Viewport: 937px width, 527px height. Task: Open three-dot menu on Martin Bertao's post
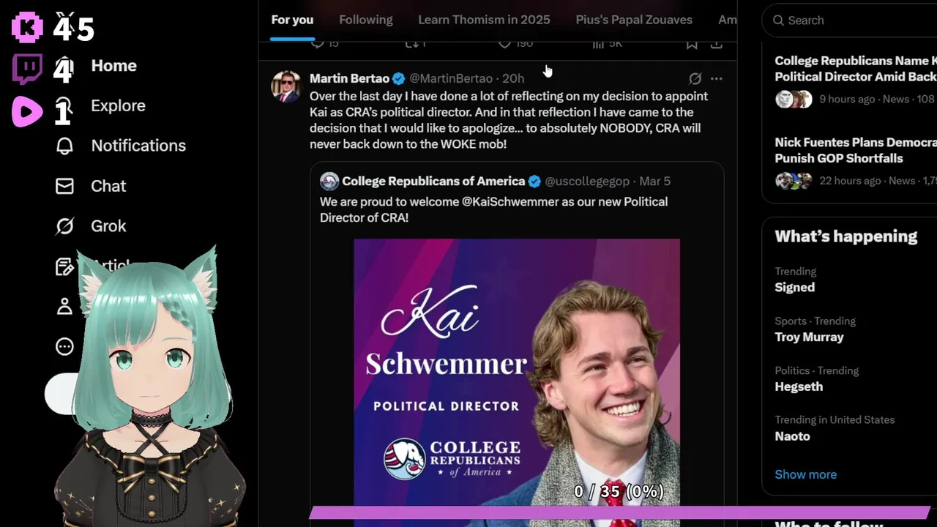point(717,78)
